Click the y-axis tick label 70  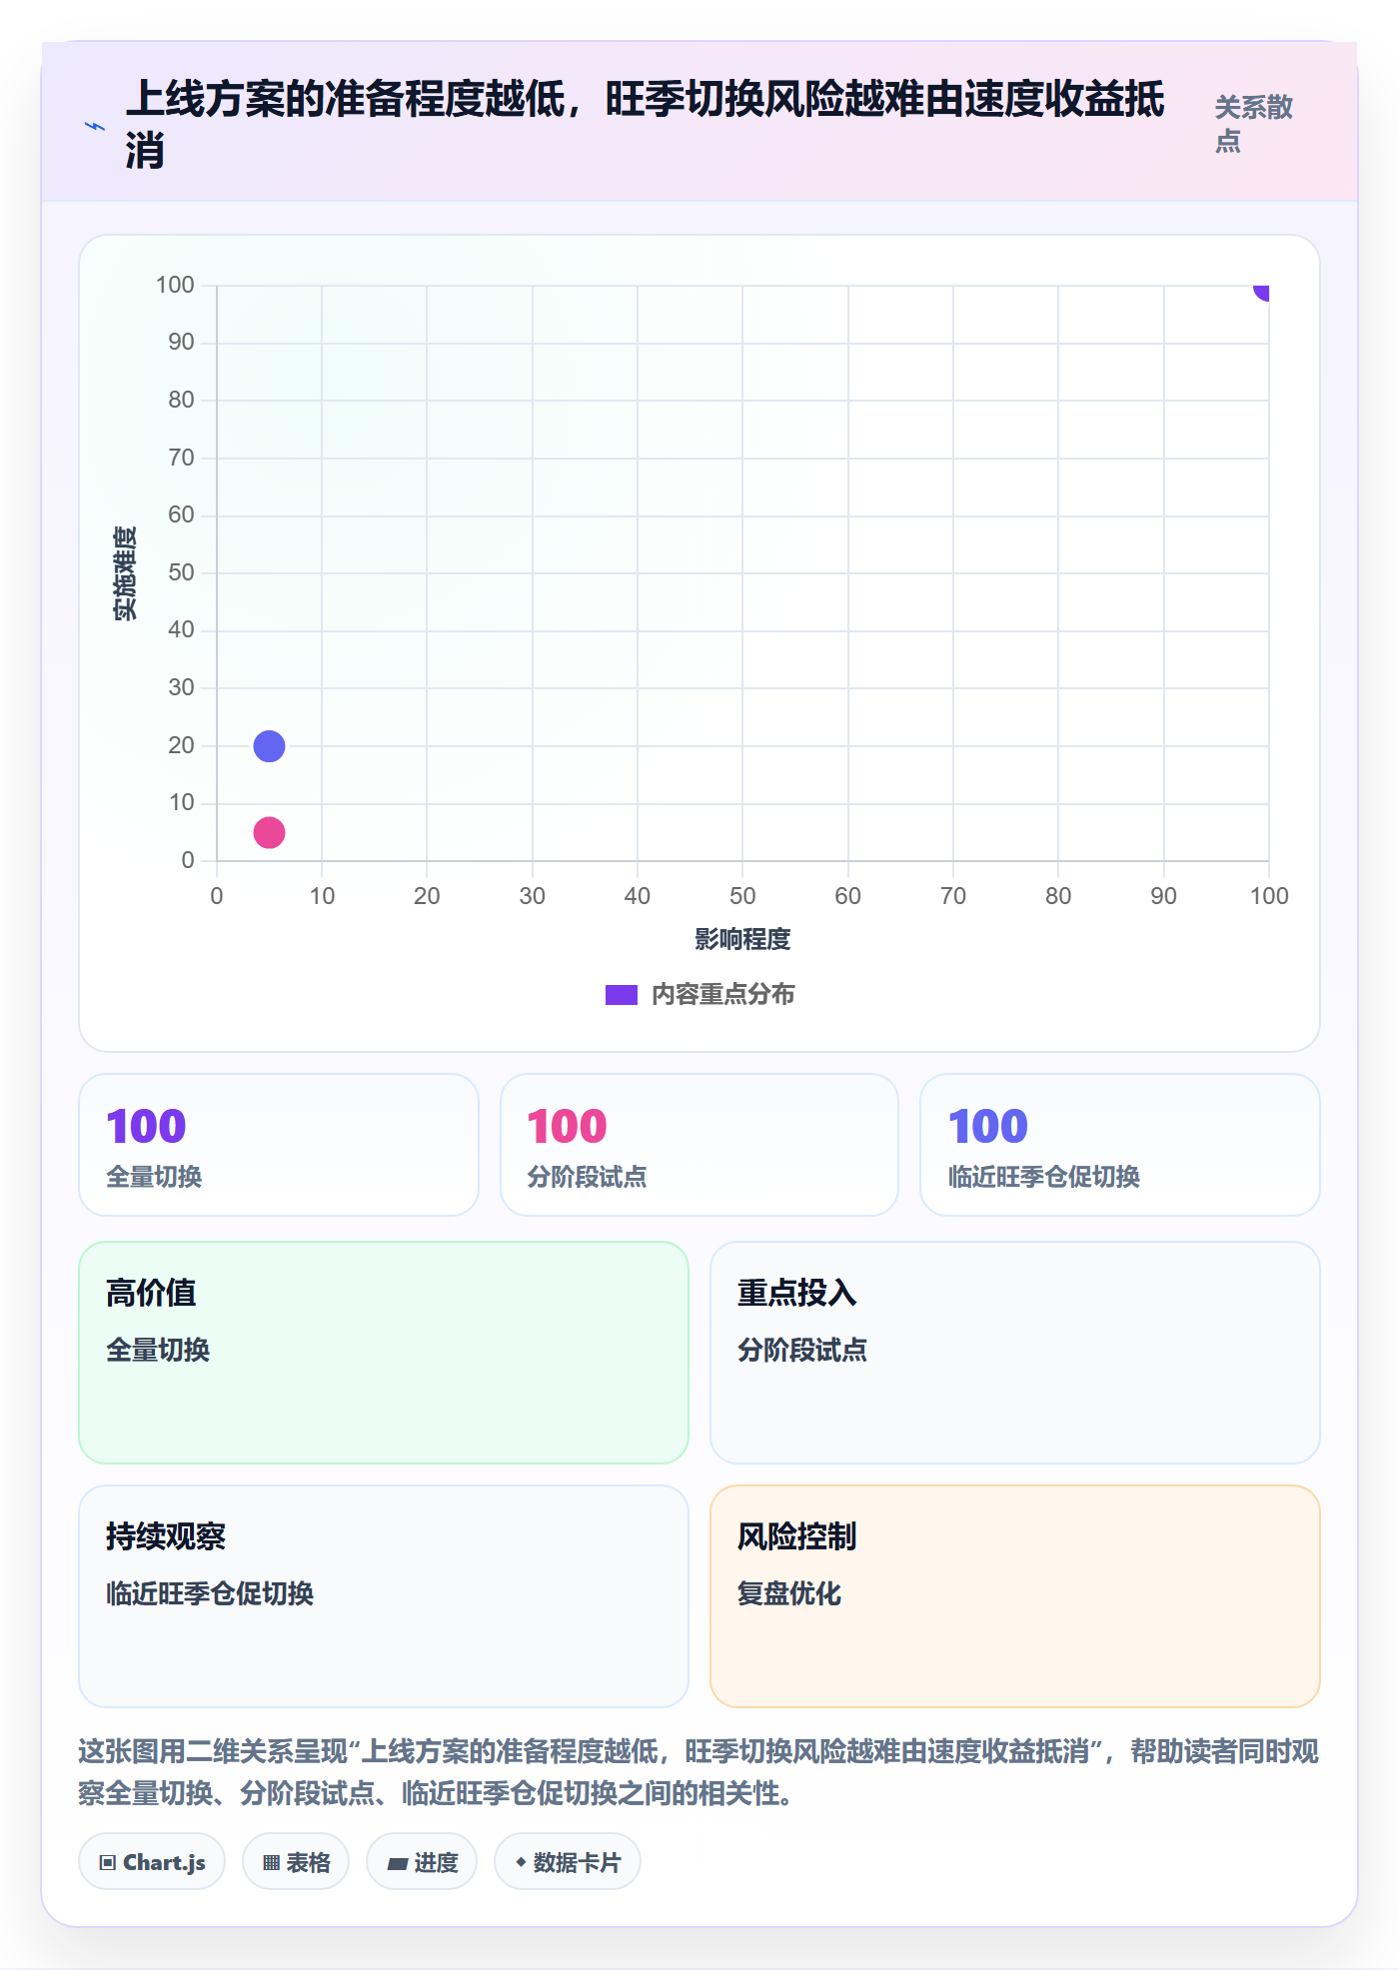[181, 458]
